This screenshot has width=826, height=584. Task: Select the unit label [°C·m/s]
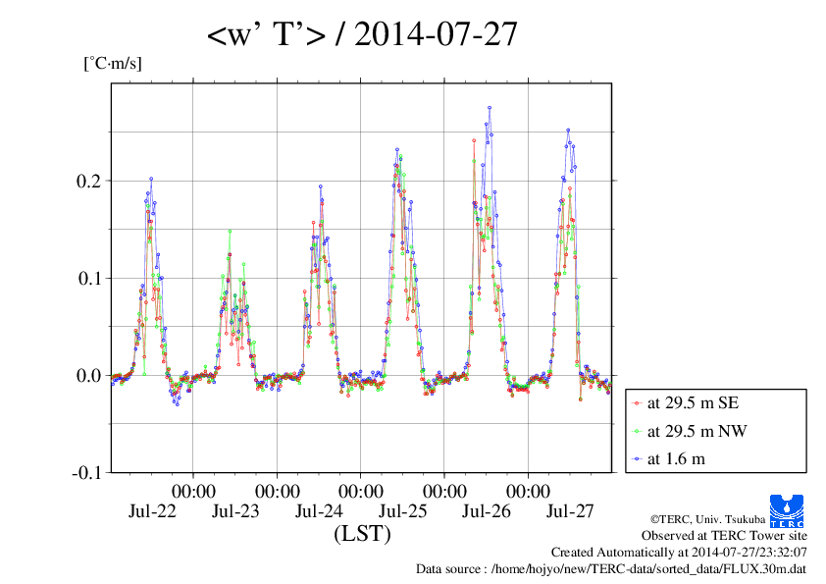(113, 63)
